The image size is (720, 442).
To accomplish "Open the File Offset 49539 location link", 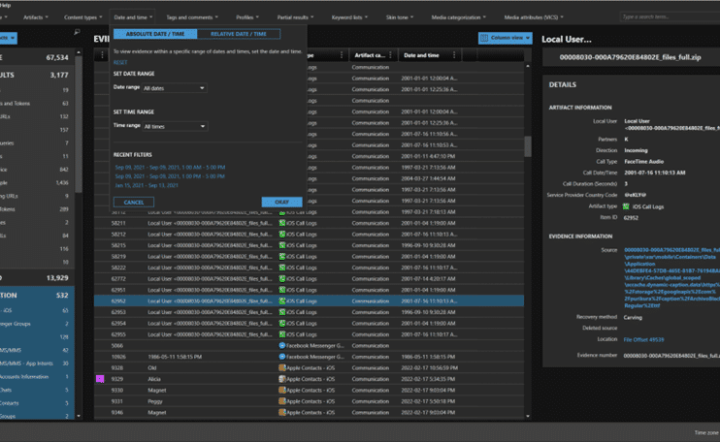I will tap(643, 340).
